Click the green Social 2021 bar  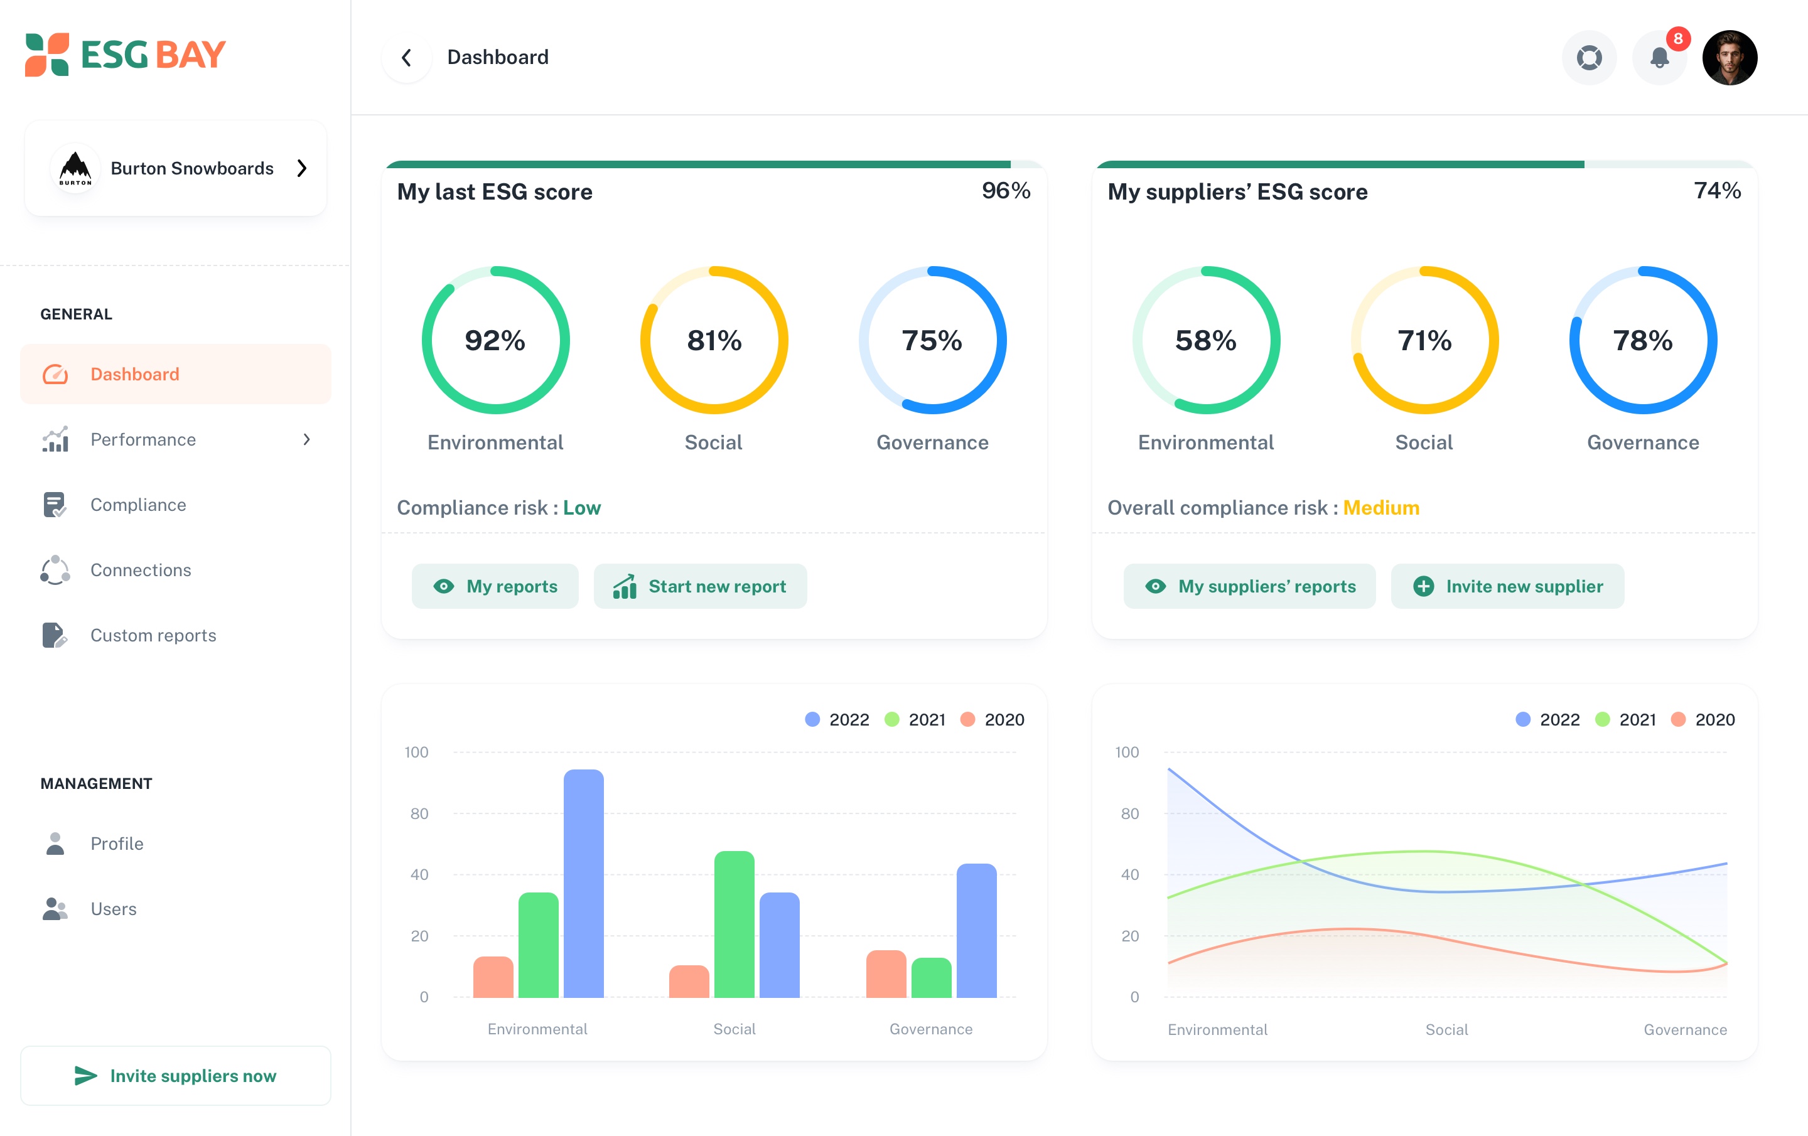[734, 924]
